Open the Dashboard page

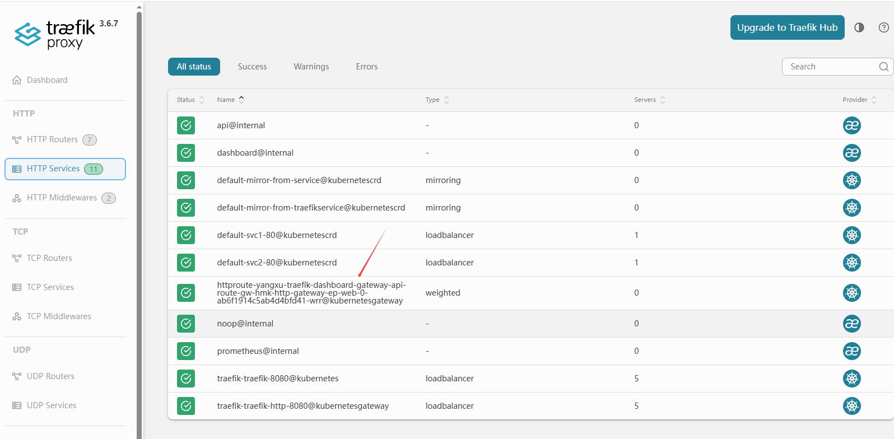point(65,80)
